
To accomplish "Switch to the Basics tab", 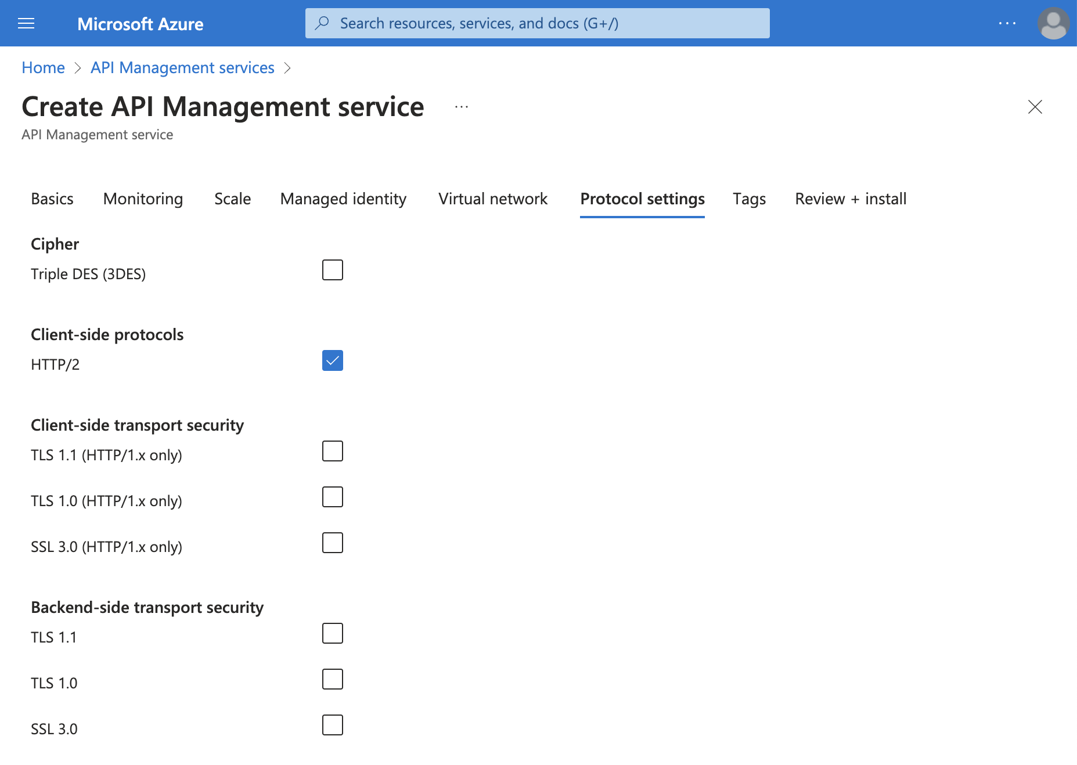I will (52, 199).
